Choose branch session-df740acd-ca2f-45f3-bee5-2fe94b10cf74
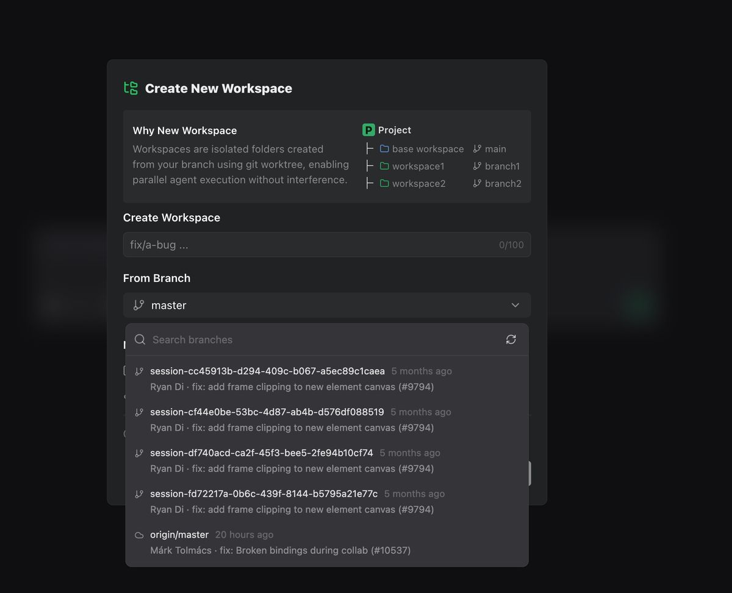The image size is (732, 593). [x=327, y=461]
